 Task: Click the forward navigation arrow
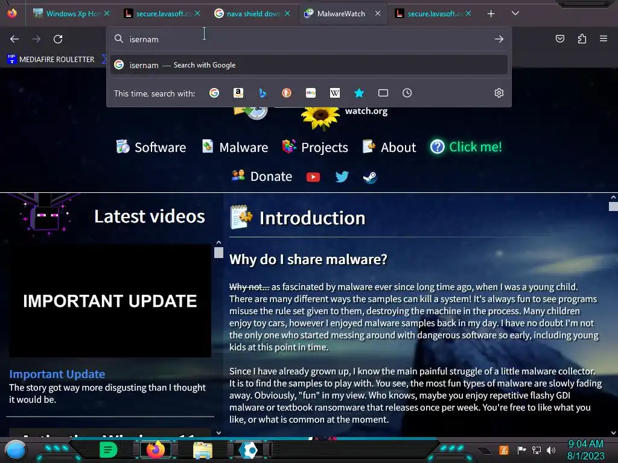[36, 39]
